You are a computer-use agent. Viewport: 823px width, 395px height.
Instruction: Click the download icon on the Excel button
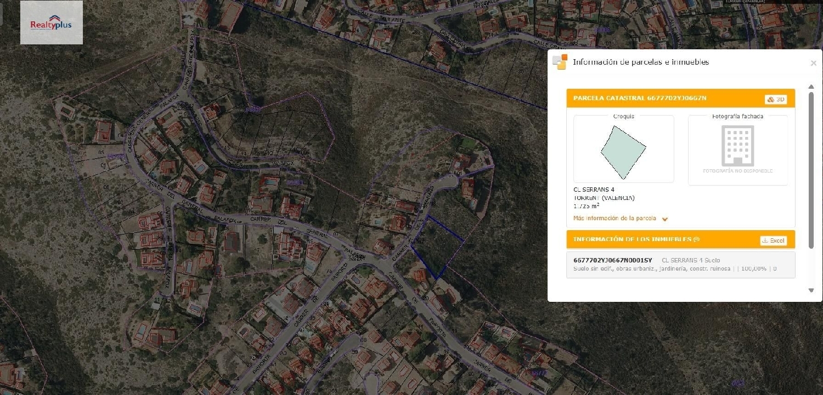coord(766,240)
